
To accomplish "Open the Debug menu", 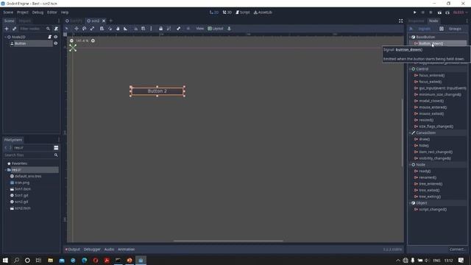I will click(38, 13).
